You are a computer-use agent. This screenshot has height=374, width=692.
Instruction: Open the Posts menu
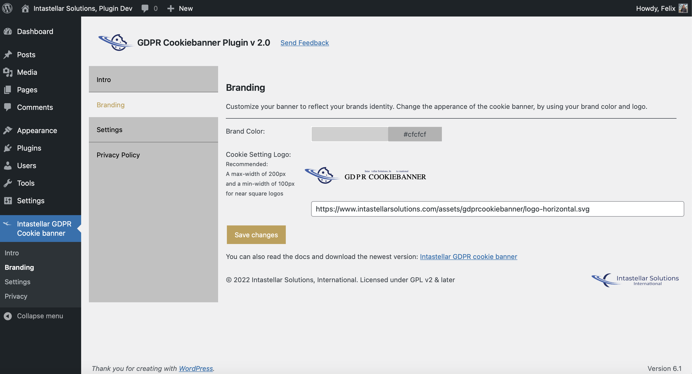41,55
